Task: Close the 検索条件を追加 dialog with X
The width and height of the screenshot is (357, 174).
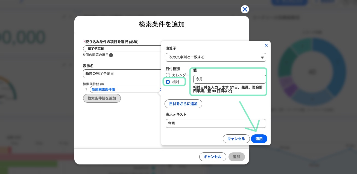Action: coord(245,9)
